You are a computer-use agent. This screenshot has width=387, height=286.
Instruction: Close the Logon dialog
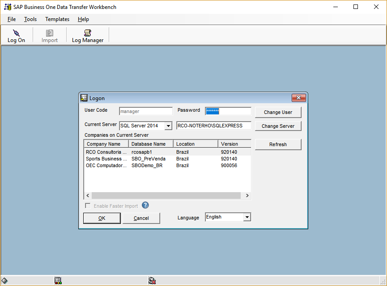[x=299, y=98]
